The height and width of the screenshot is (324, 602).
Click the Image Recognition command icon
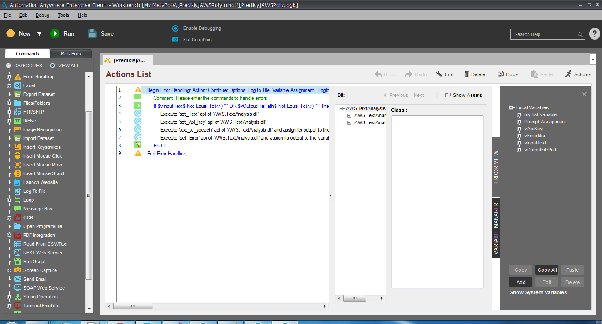[18, 129]
